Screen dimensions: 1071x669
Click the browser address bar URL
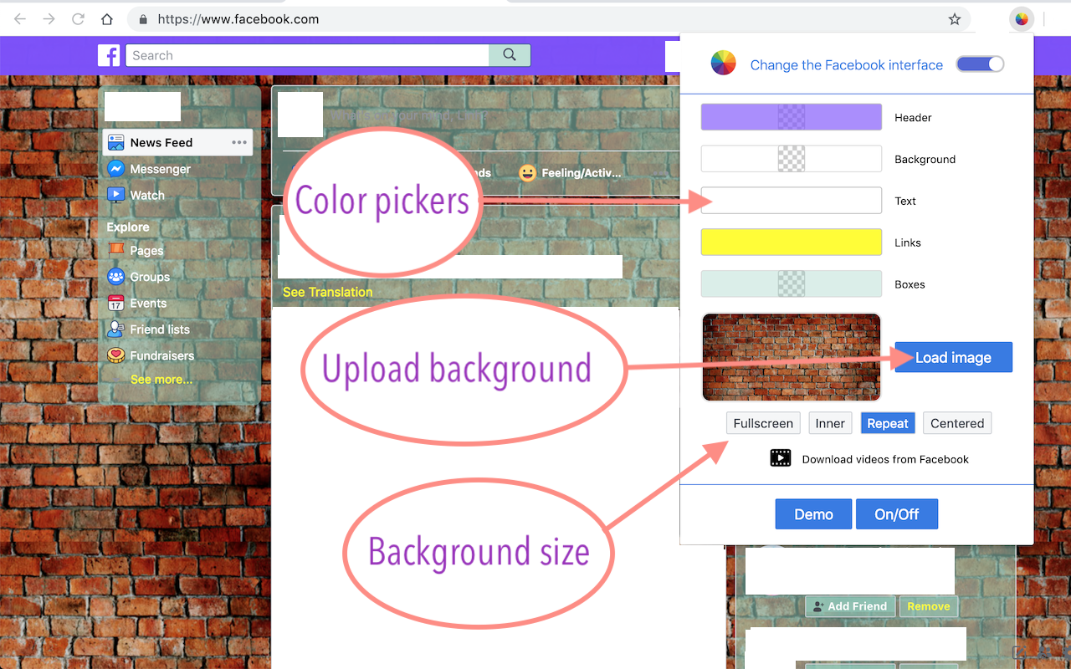(238, 19)
